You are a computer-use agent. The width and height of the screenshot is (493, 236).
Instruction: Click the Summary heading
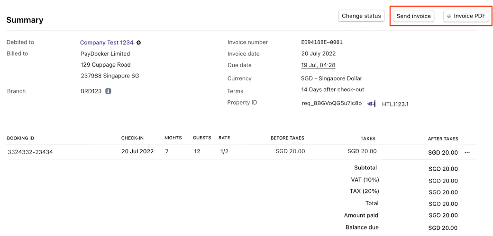click(x=25, y=20)
